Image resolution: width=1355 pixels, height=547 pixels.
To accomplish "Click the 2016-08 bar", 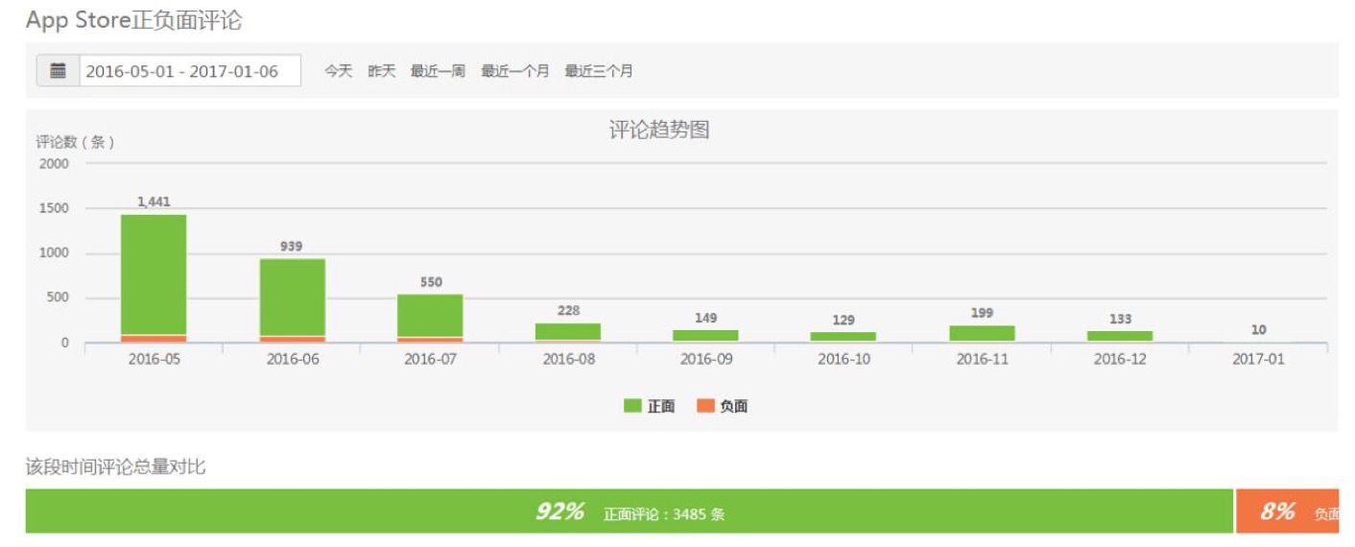I will point(568,332).
